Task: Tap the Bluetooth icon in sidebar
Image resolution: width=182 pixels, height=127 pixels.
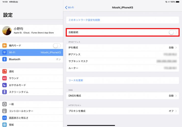Action: [x=5, y=59]
